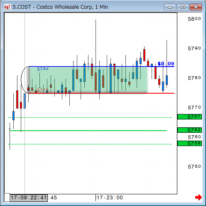
Task: Maximize the S.COST chart window
Action: pyautogui.click(x=183, y=7)
